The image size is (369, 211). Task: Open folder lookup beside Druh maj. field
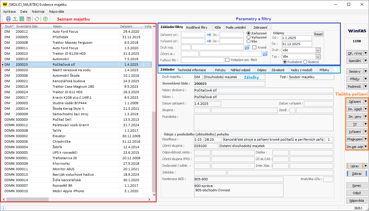click(247, 47)
